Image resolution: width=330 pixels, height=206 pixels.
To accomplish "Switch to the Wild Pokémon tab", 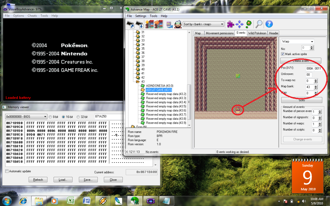I will (257, 33).
